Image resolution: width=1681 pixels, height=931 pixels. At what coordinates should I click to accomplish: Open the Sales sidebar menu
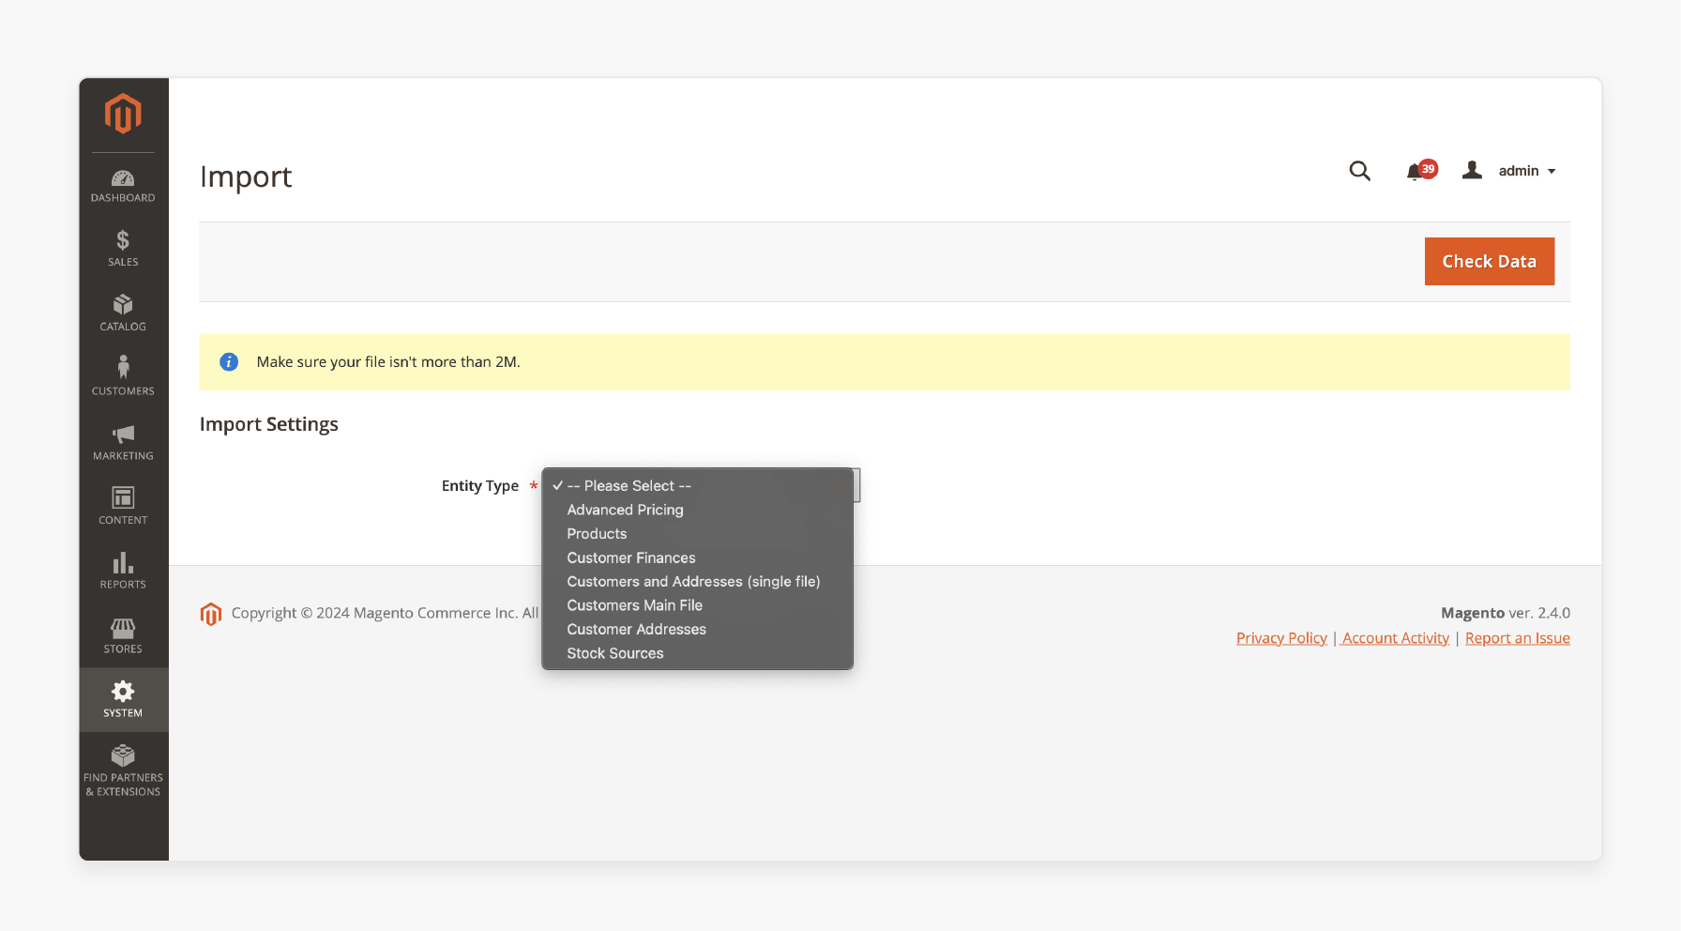123,249
